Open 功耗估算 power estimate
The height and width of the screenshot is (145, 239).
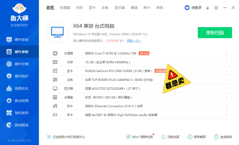pos(170,137)
